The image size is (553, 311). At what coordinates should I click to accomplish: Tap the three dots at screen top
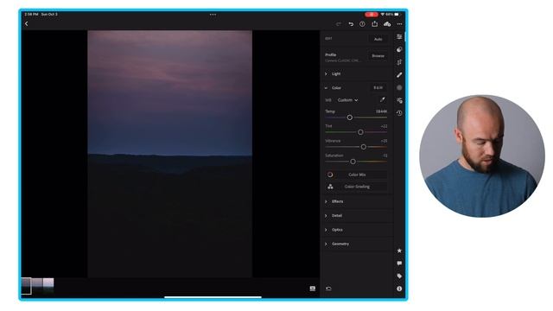(x=213, y=15)
